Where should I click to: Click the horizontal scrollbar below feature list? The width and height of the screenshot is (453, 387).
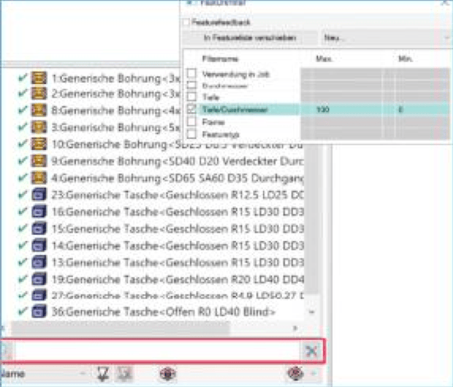tap(120, 329)
